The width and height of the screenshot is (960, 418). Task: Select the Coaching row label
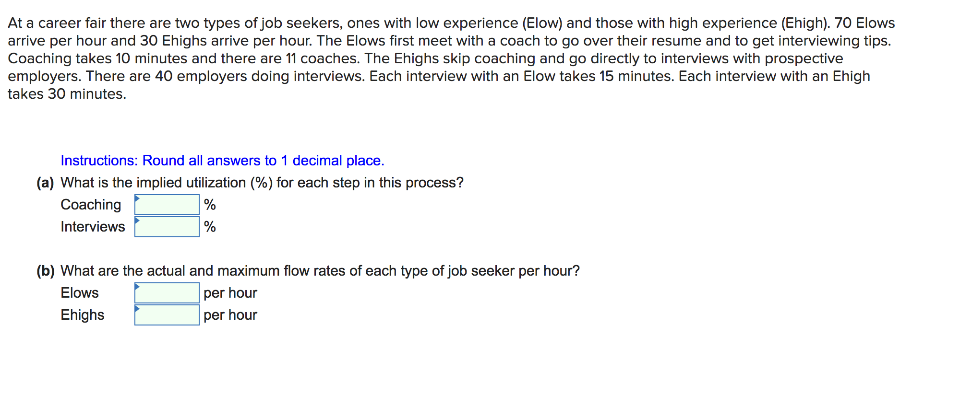click(x=91, y=204)
